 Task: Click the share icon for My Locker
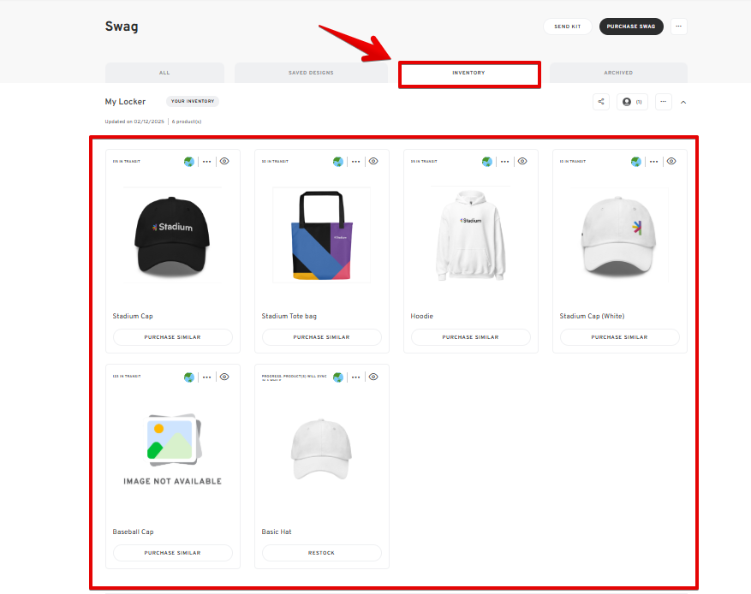click(x=601, y=102)
